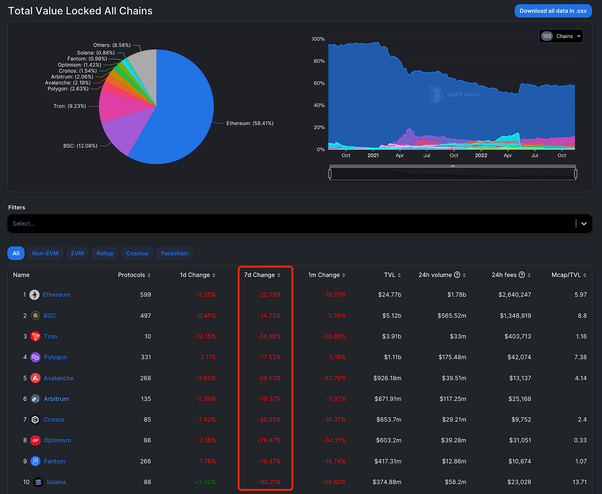Click the Fantom chain logo icon
This screenshot has width=602, height=494.
[36, 461]
